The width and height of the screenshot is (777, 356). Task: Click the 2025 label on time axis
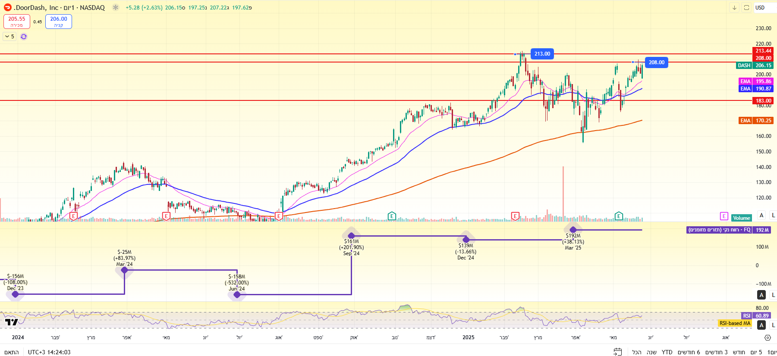coord(469,337)
